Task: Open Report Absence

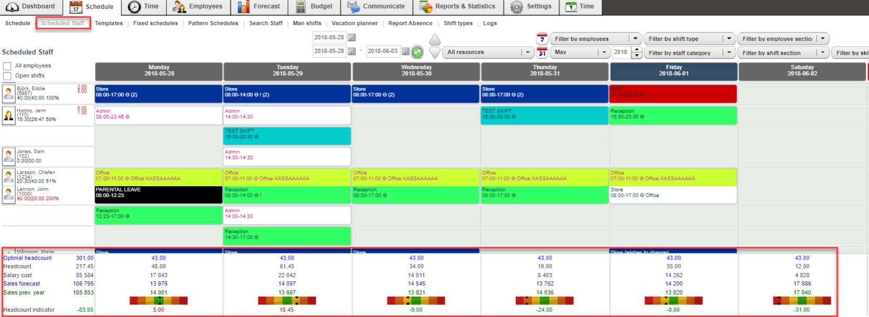Action: coord(411,23)
